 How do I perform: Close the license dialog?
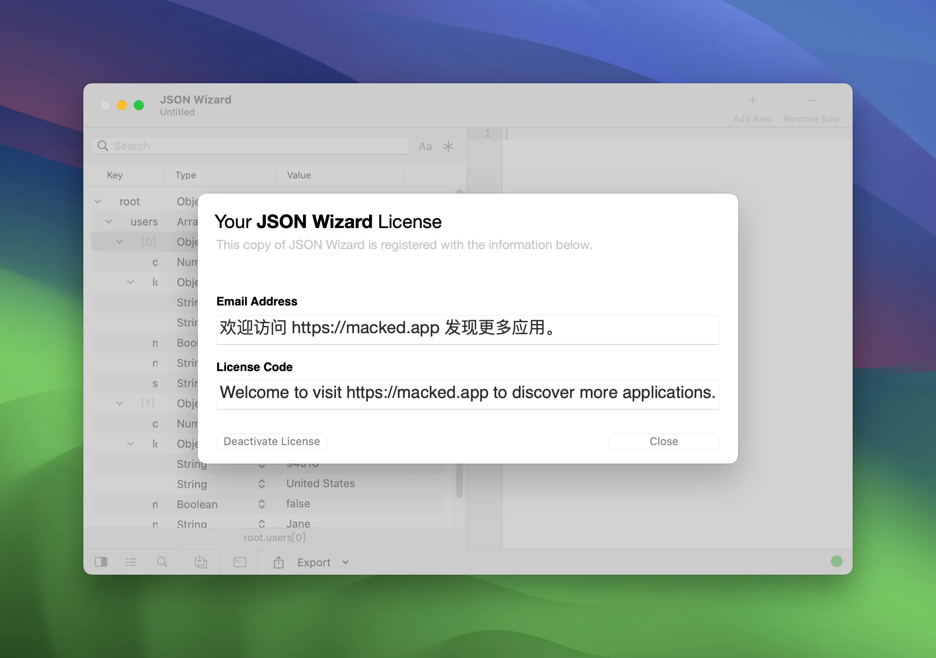(x=664, y=441)
